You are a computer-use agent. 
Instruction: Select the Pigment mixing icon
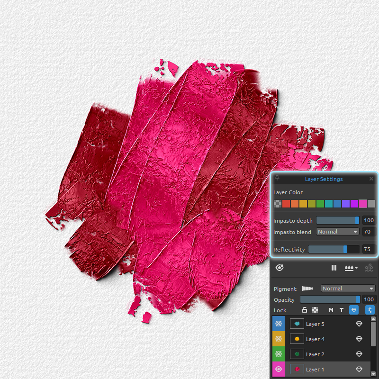click(307, 289)
